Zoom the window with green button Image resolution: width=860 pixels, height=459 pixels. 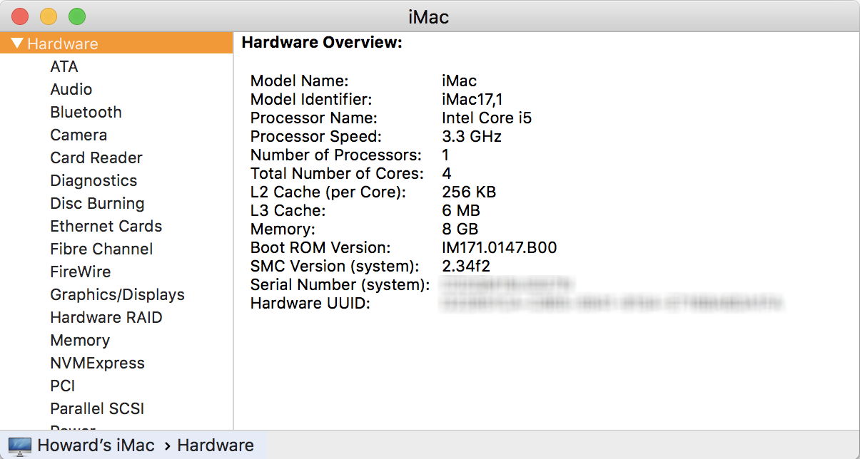pyautogui.click(x=76, y=16)
